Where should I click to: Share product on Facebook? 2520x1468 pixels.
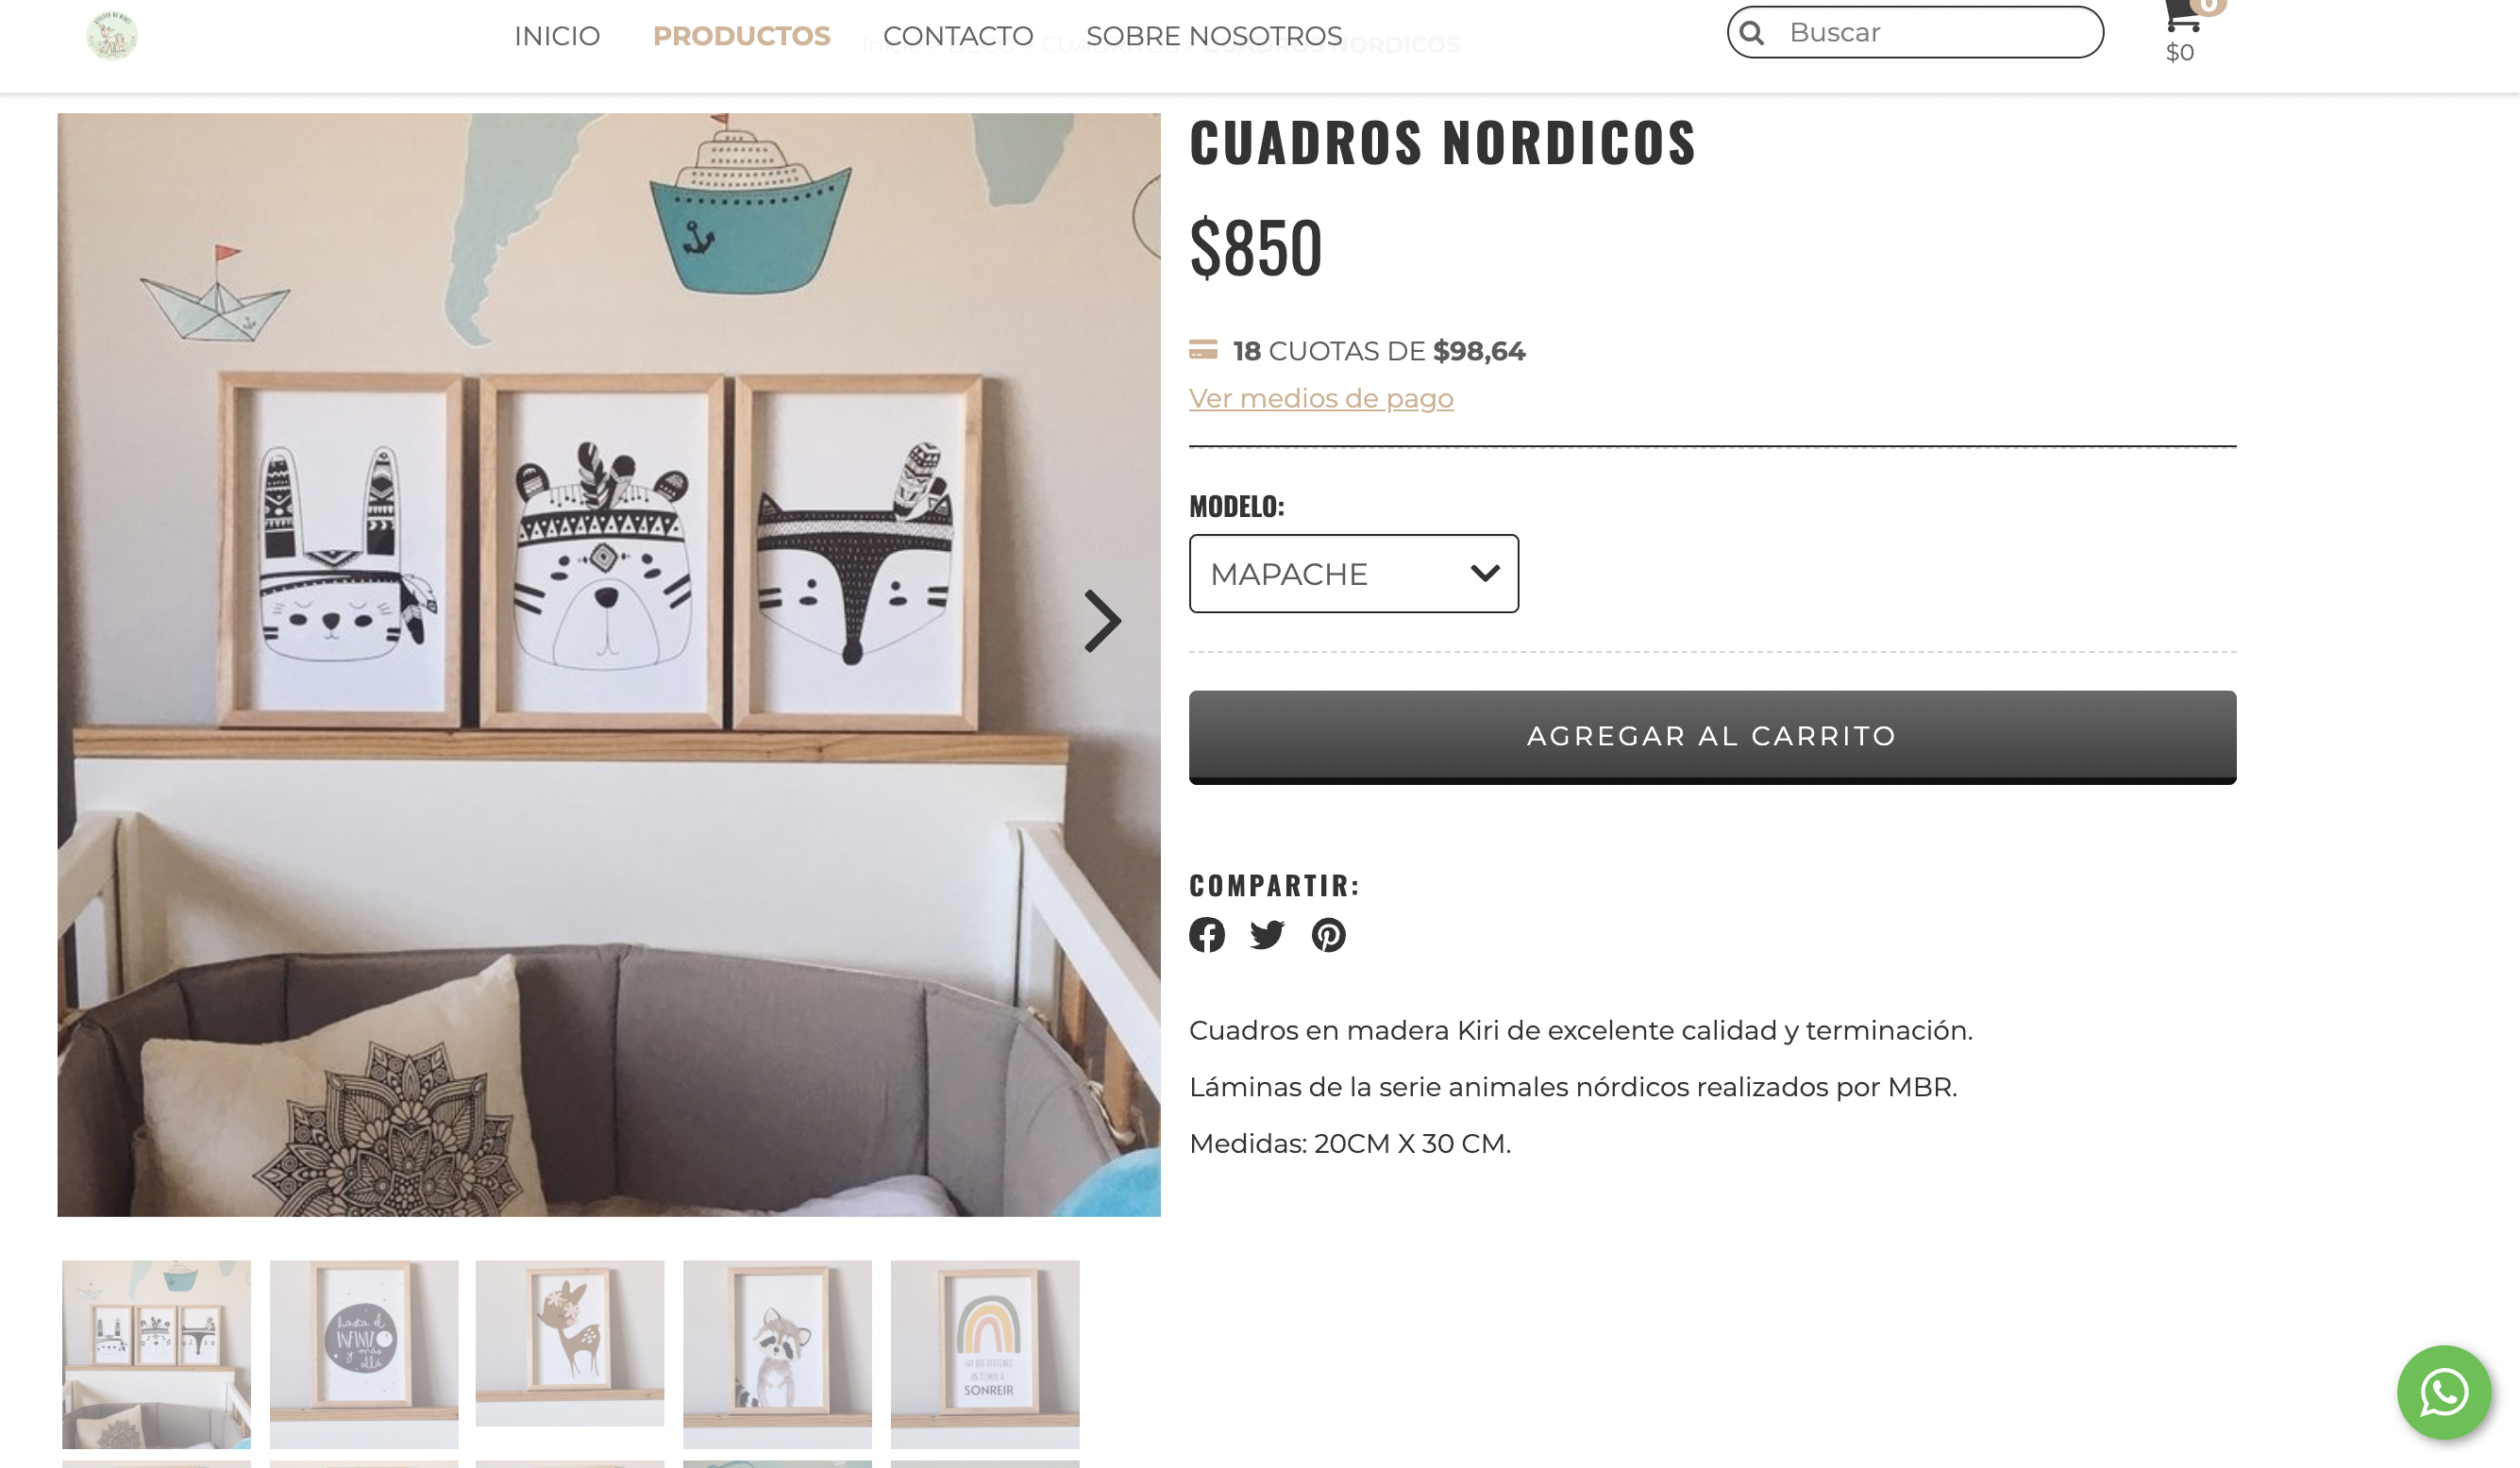pyautogui.click(x=1207, y=934)
